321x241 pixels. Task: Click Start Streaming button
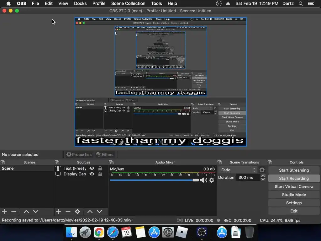click(x=294, y=170)
